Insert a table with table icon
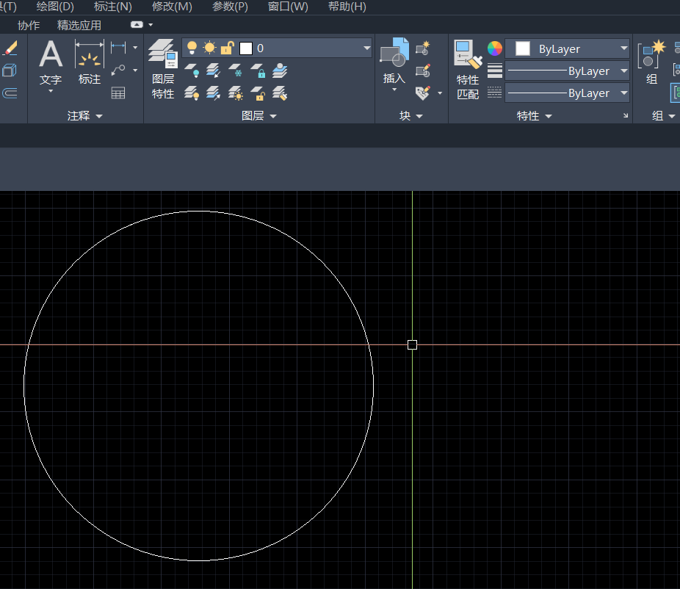The width and height of the screenshot is (680, 589). click(118, 93)
